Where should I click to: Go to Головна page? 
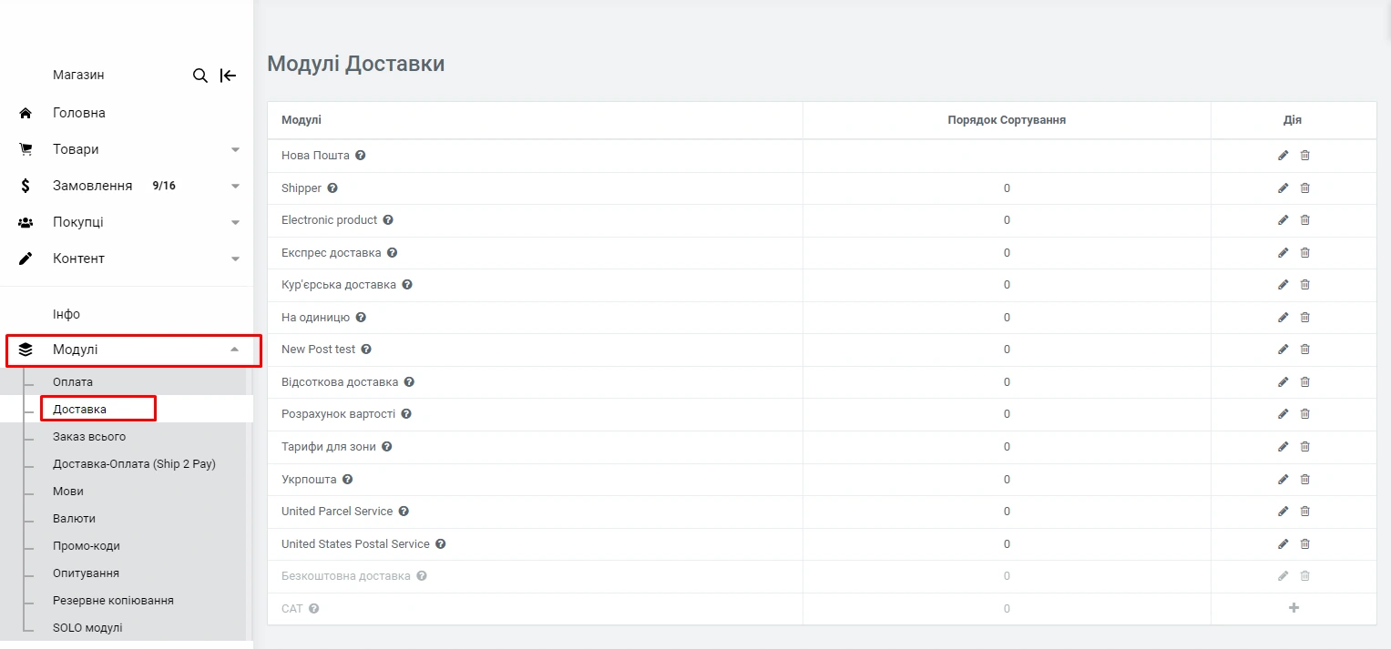[x=79, y=113]
